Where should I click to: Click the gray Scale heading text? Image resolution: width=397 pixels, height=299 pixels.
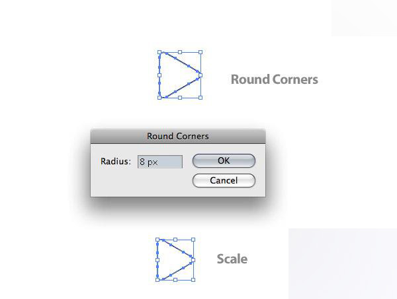(232, 259)
